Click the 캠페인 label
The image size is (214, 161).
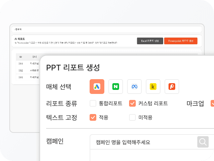coord(55,141)
